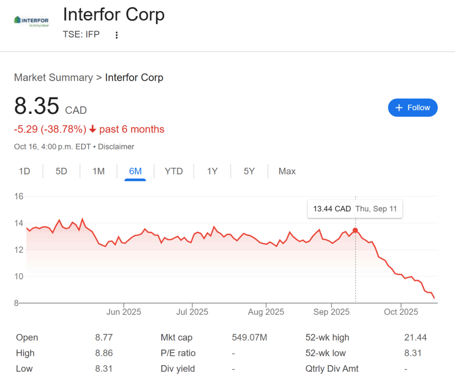Display the Max time range chart
The width and height of the screenshot is (455, 387).
(287, 171)
